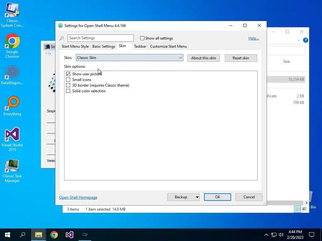This screenshot has height=241, width=322.
Task: Open the volume speaker tray icon
Action: pos(281,235)
